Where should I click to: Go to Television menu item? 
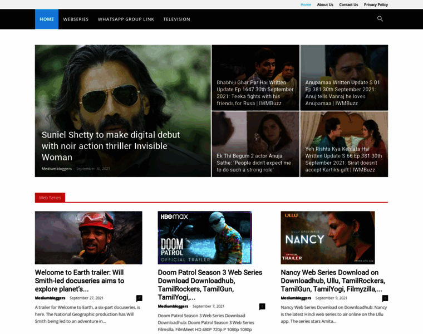coord(176,19)
